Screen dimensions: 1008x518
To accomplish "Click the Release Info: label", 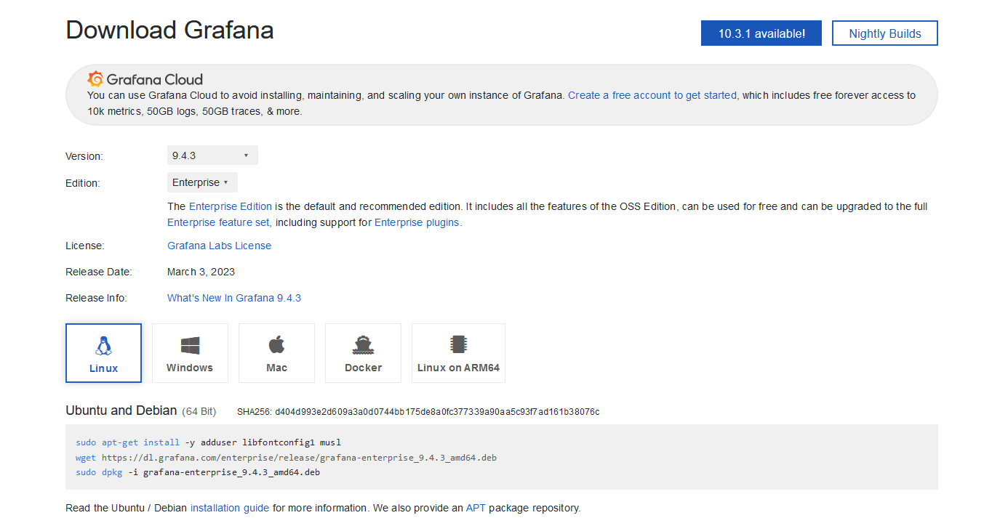I will [x=96, y=298].
